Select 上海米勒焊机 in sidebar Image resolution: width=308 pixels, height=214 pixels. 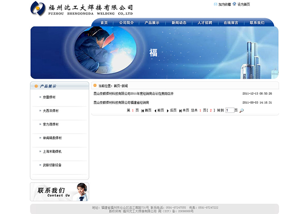[x=52, y=151]
